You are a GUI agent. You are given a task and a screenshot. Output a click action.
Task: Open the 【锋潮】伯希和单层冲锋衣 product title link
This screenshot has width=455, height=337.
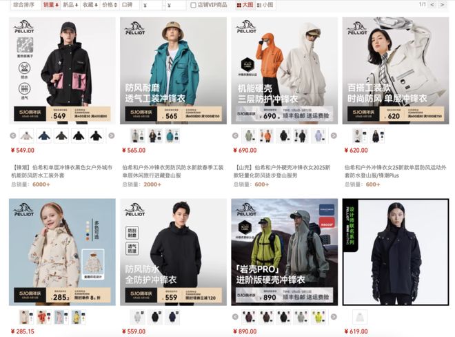(62, 171)
